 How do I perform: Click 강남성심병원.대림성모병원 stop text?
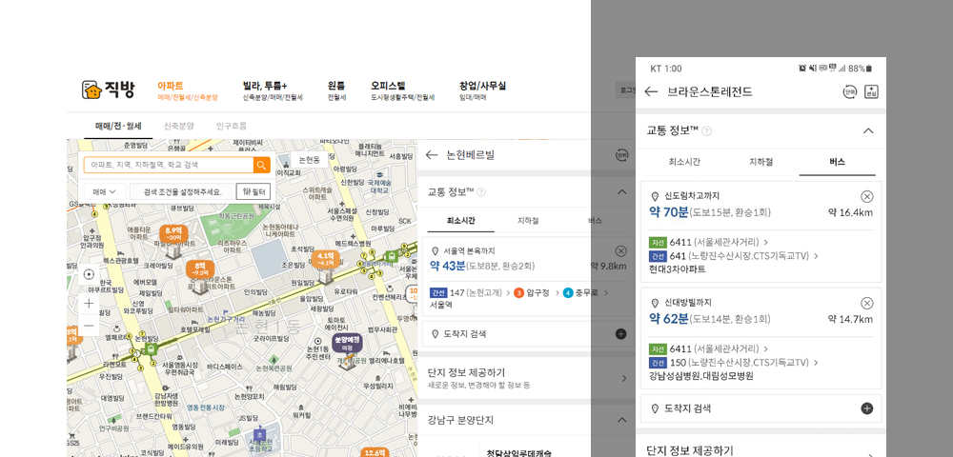[700, 376]
